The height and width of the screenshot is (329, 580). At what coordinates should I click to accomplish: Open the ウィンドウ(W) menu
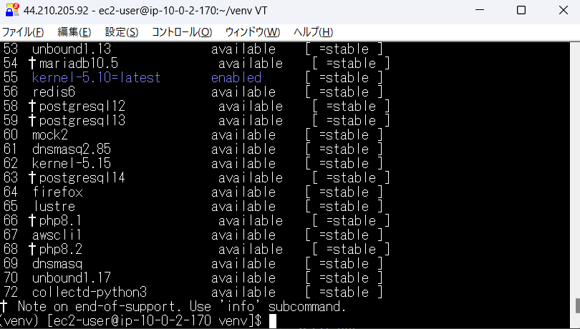[253, 32]
